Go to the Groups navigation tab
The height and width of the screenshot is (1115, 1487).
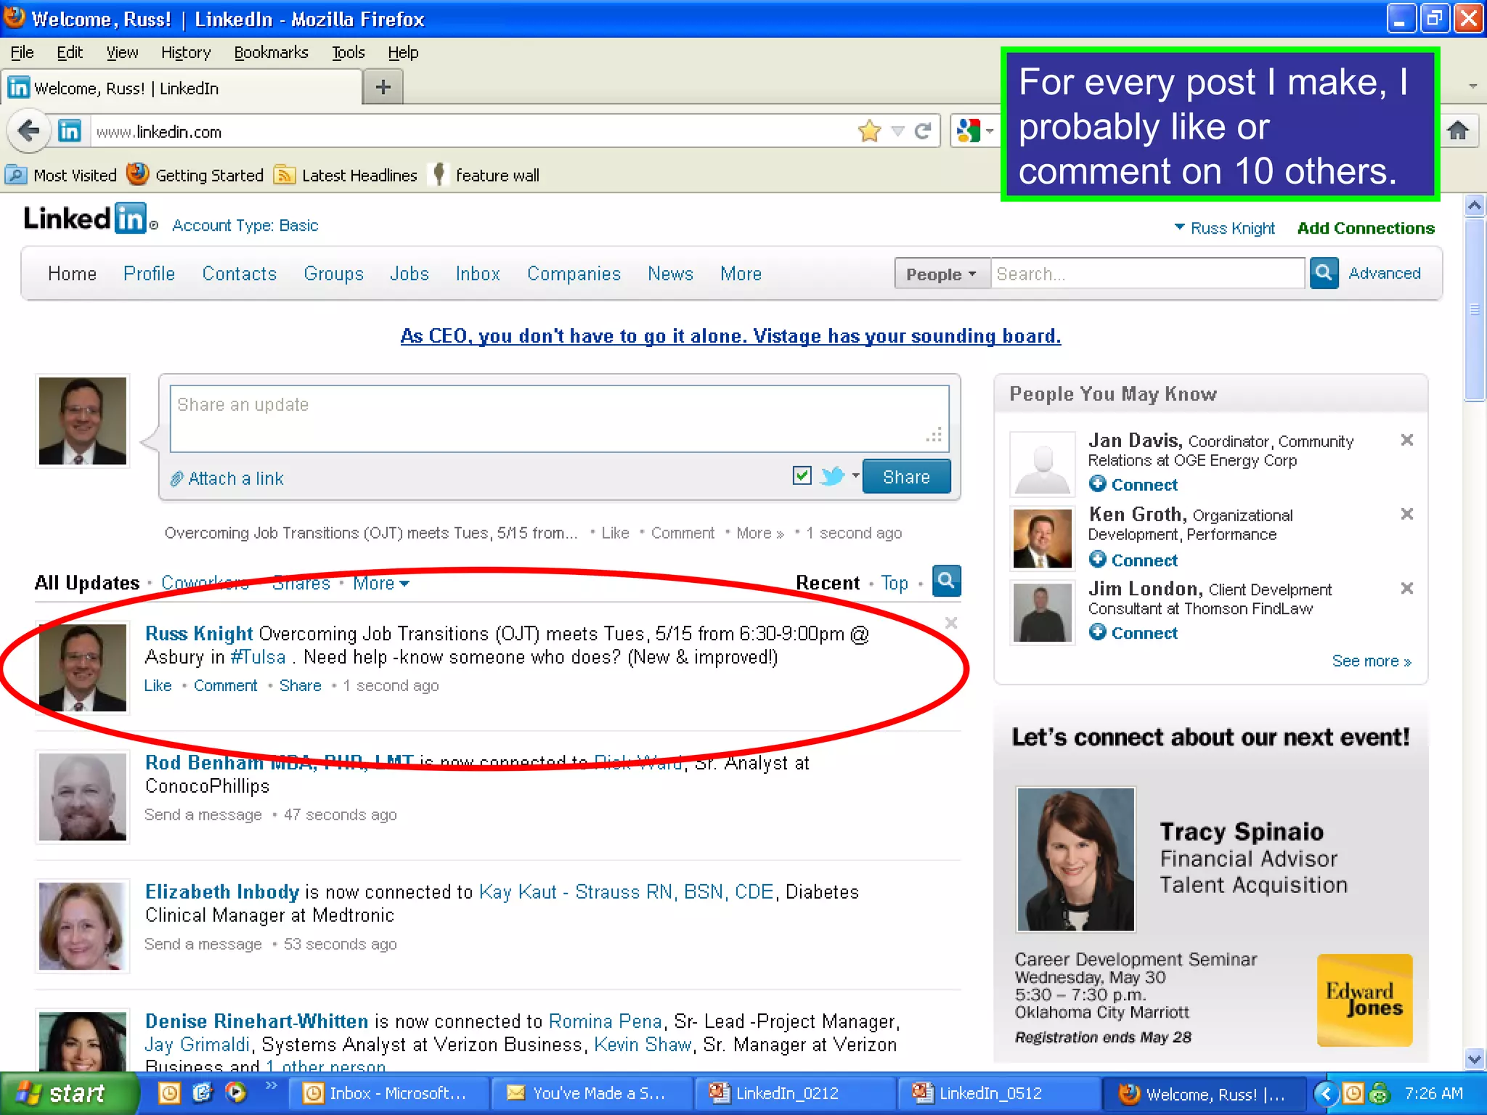tap(333, 274)
